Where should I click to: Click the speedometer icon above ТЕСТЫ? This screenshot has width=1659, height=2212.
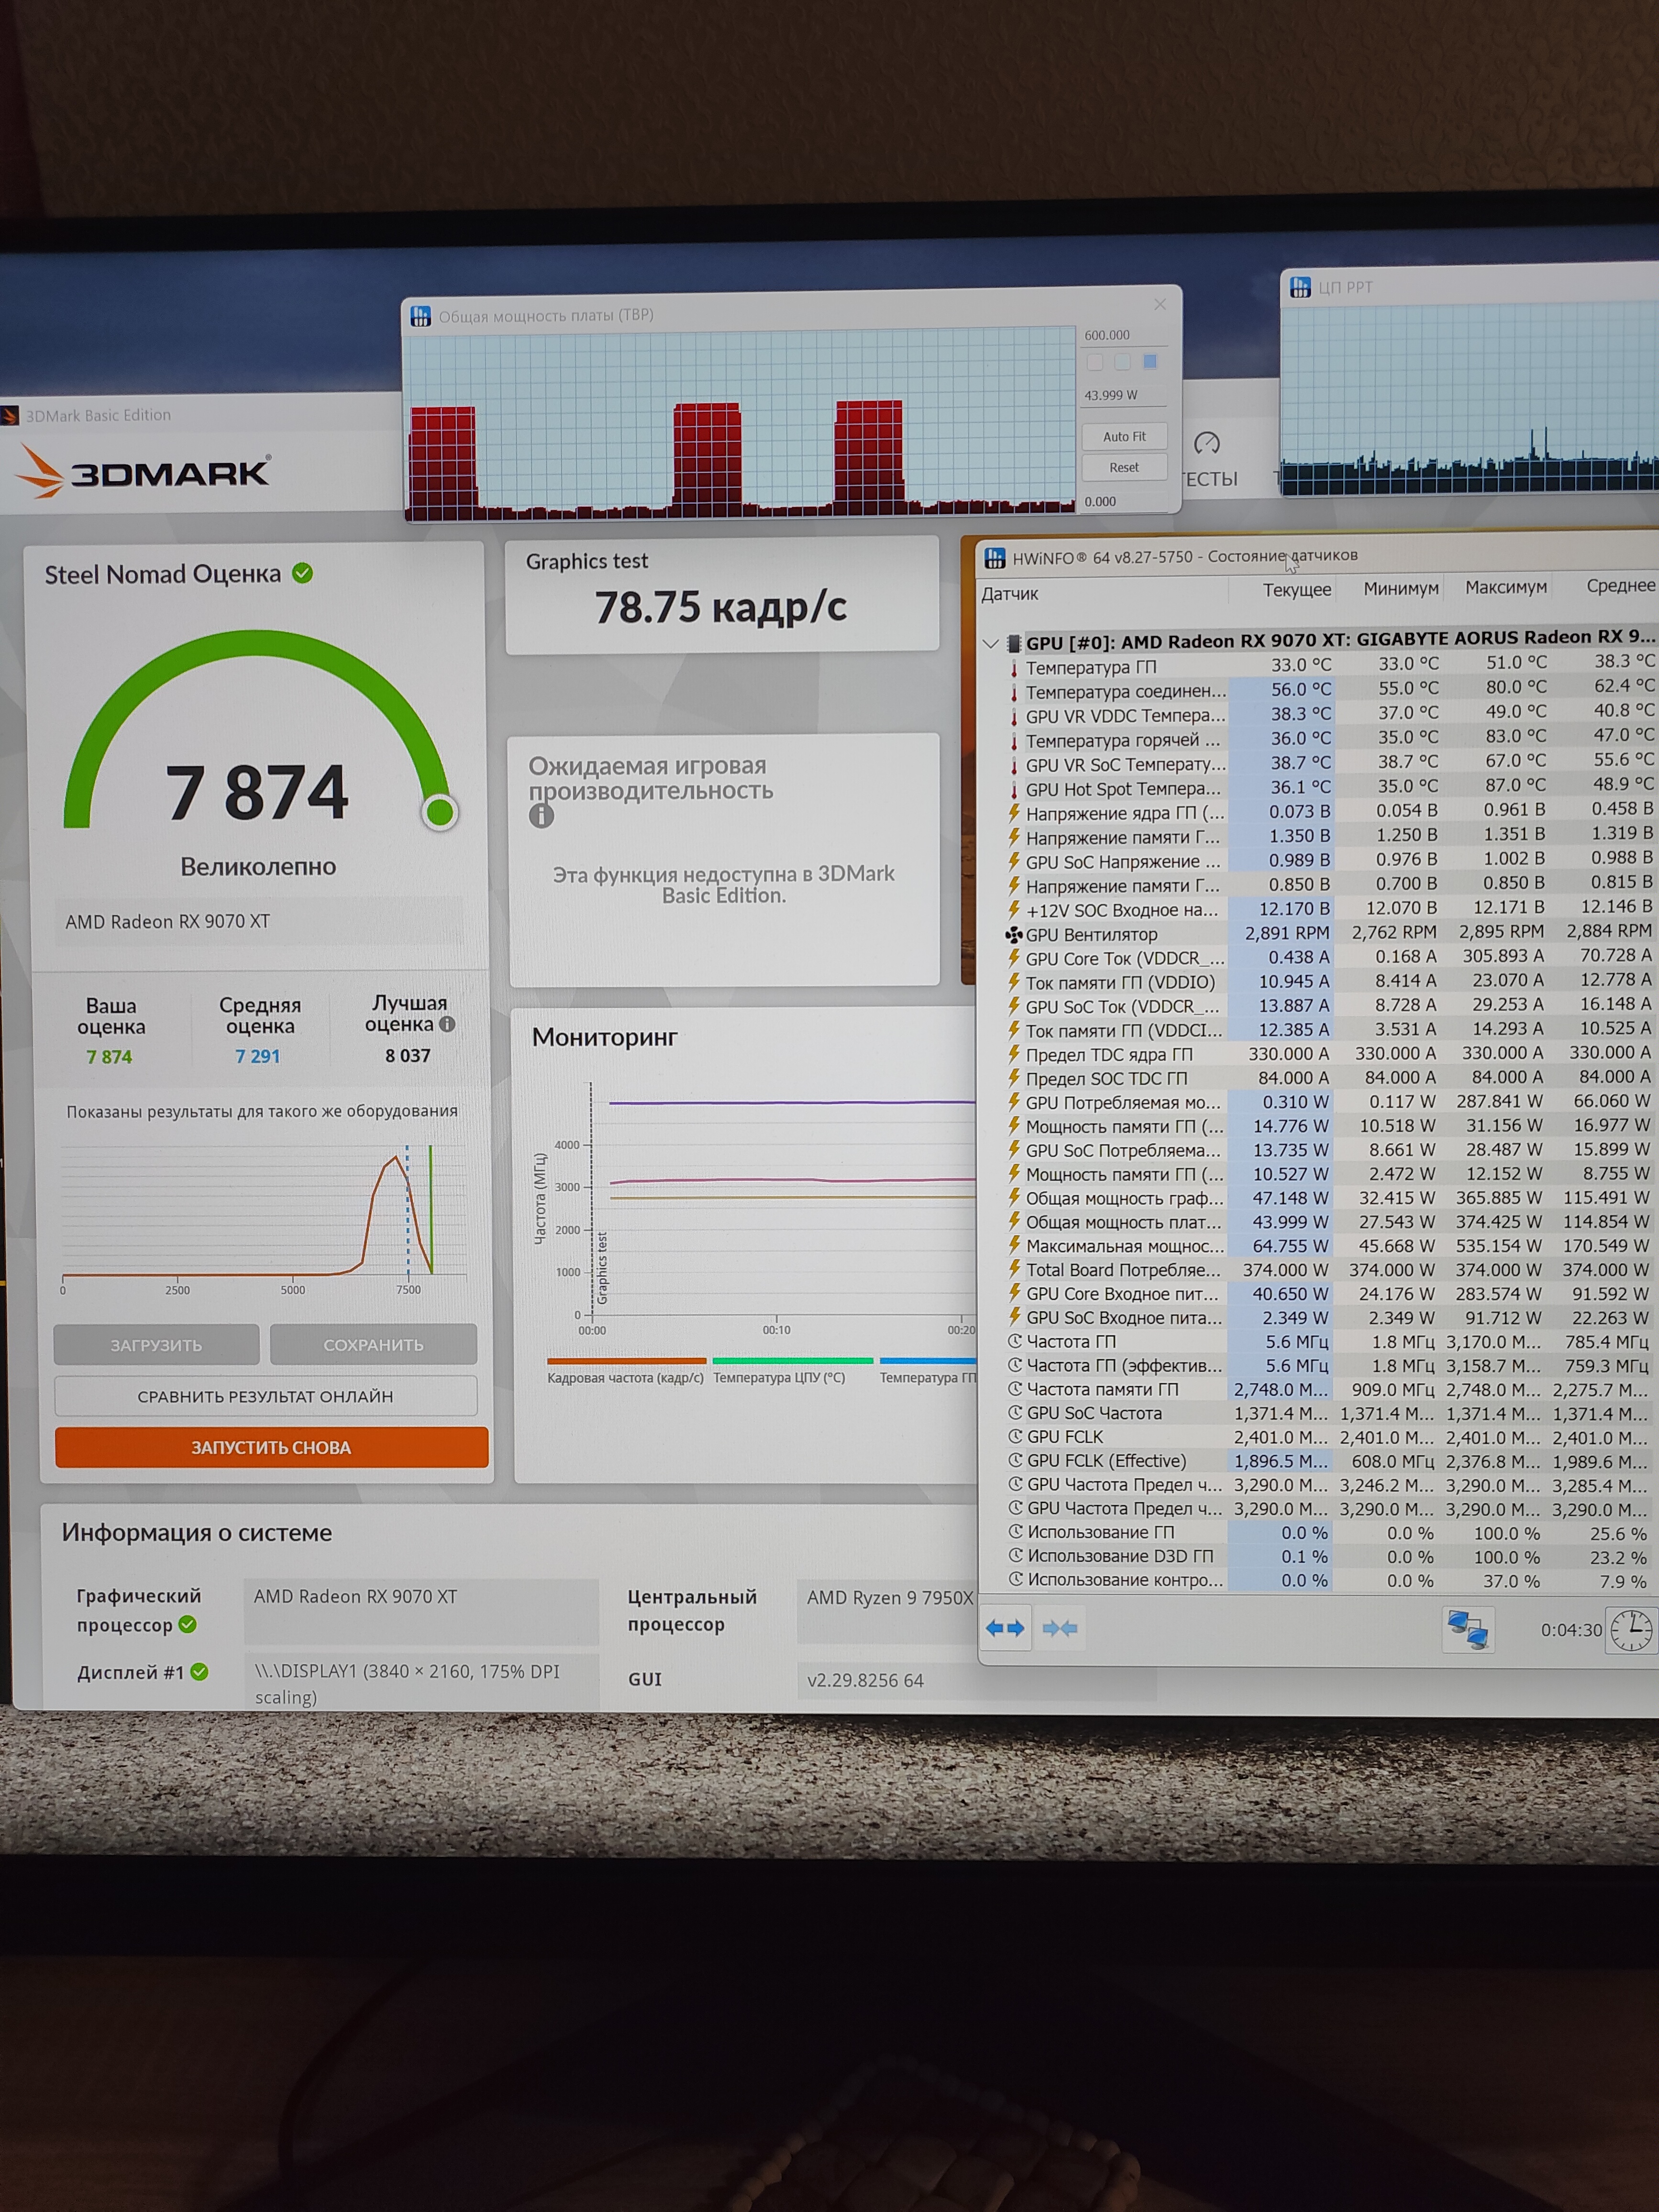(x=1207, y=443)
